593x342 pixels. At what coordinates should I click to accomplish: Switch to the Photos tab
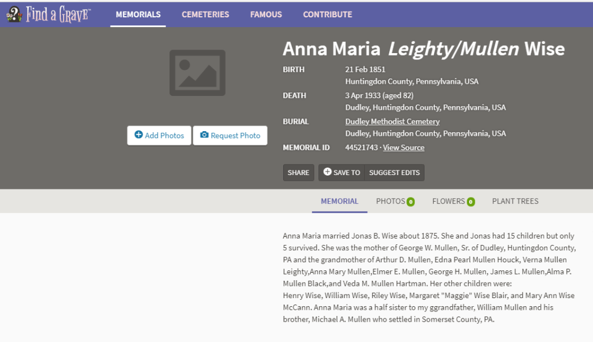[390, 201]
